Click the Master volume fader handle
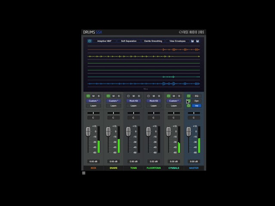The image size is (275, 206). 189,132
